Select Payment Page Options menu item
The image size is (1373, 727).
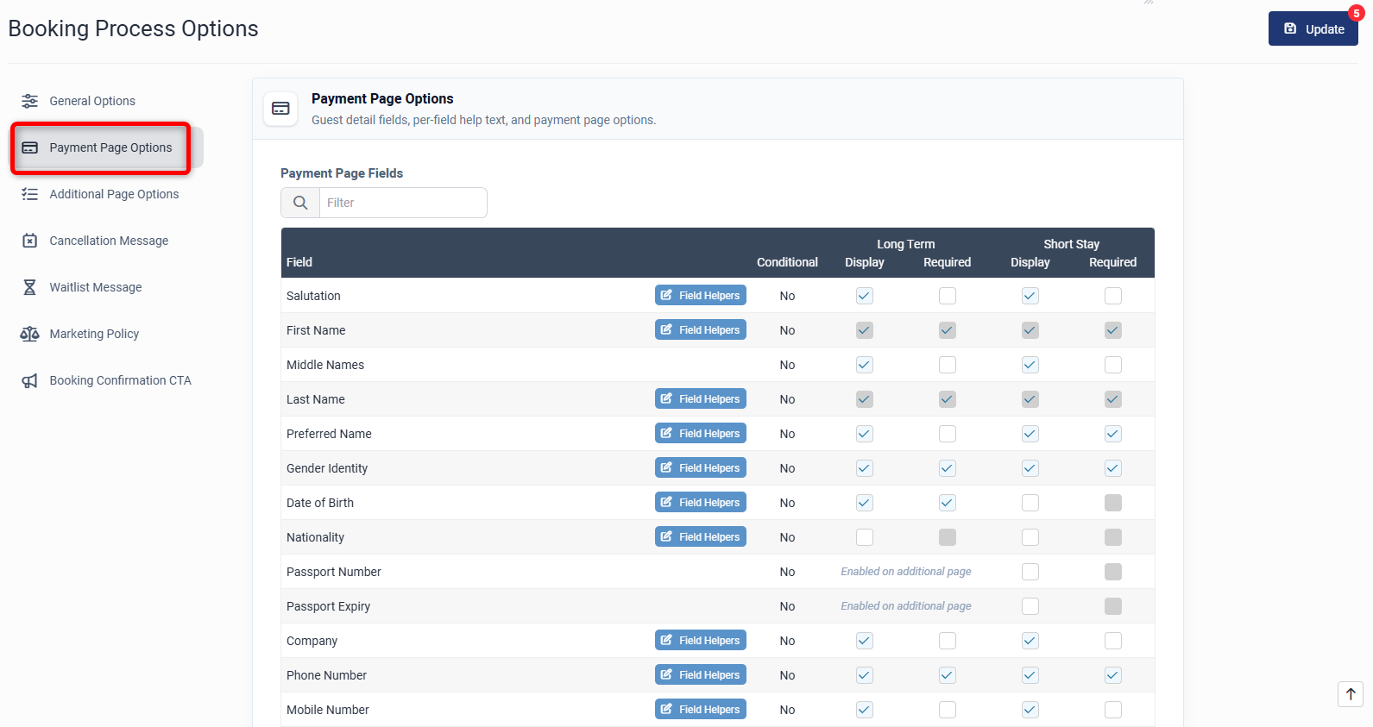(x=108, y=147)
